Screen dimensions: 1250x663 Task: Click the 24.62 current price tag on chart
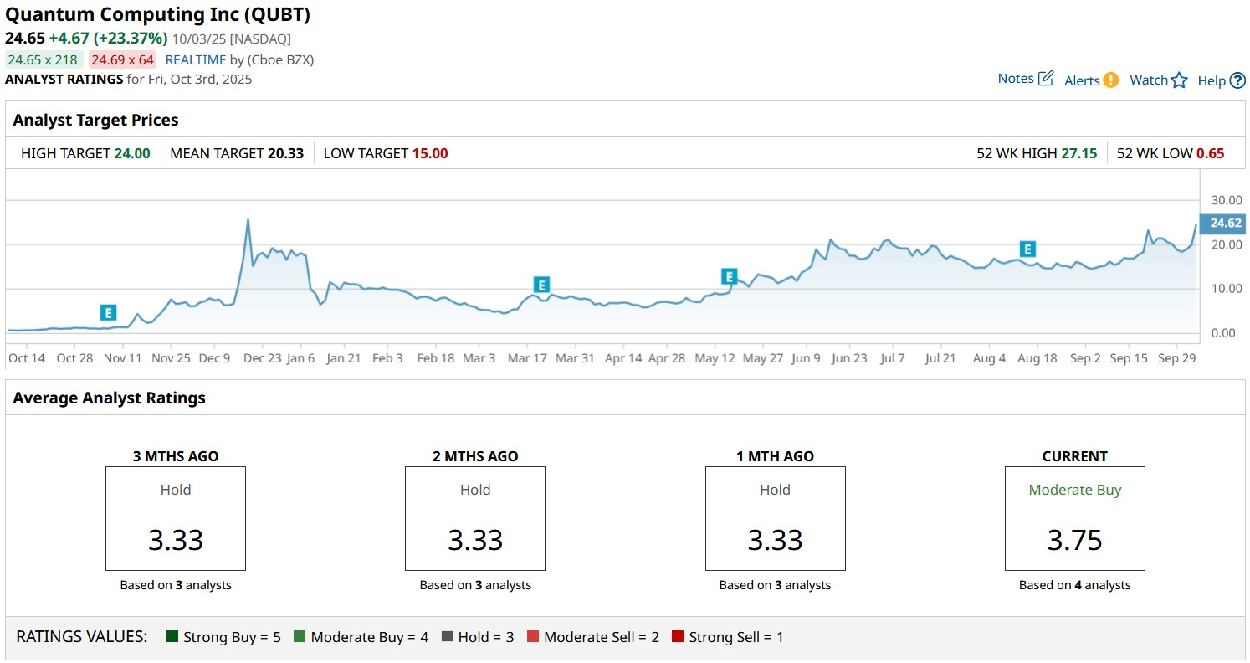[x=1223, y=223]
